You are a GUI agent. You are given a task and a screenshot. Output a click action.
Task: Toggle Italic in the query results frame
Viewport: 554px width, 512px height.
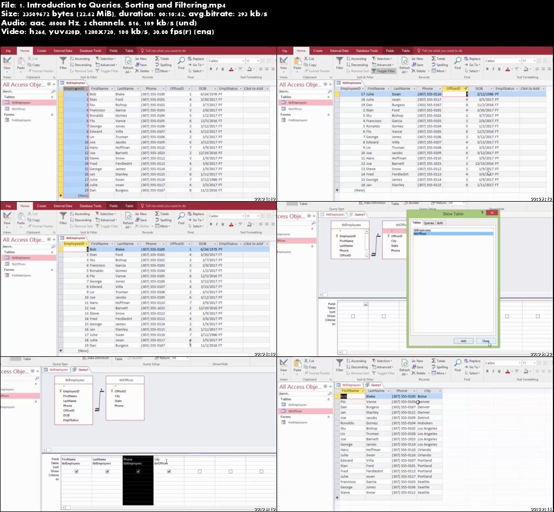click(x=493, y=371)
